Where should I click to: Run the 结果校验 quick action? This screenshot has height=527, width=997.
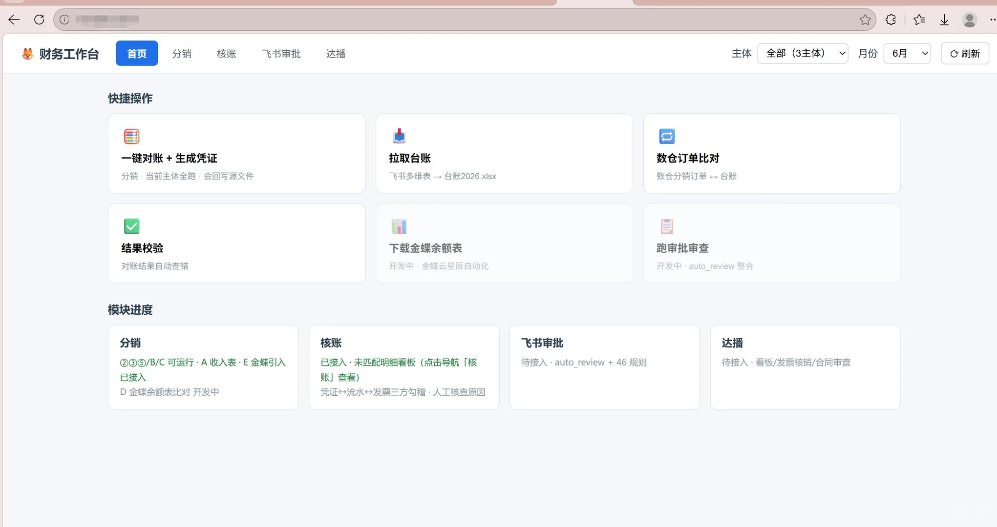pyautogui.click(x=236, y=243)
